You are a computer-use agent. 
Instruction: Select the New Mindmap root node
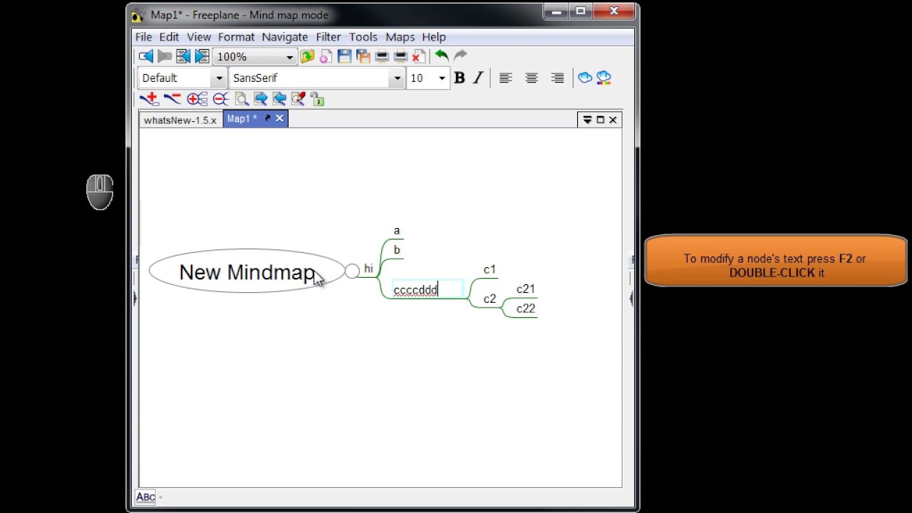coord(247,271)
